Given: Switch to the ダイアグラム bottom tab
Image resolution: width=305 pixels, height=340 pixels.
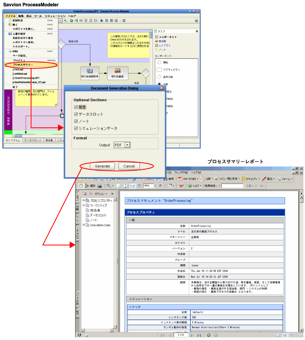Looking at the screenshot, I should 13,141.
